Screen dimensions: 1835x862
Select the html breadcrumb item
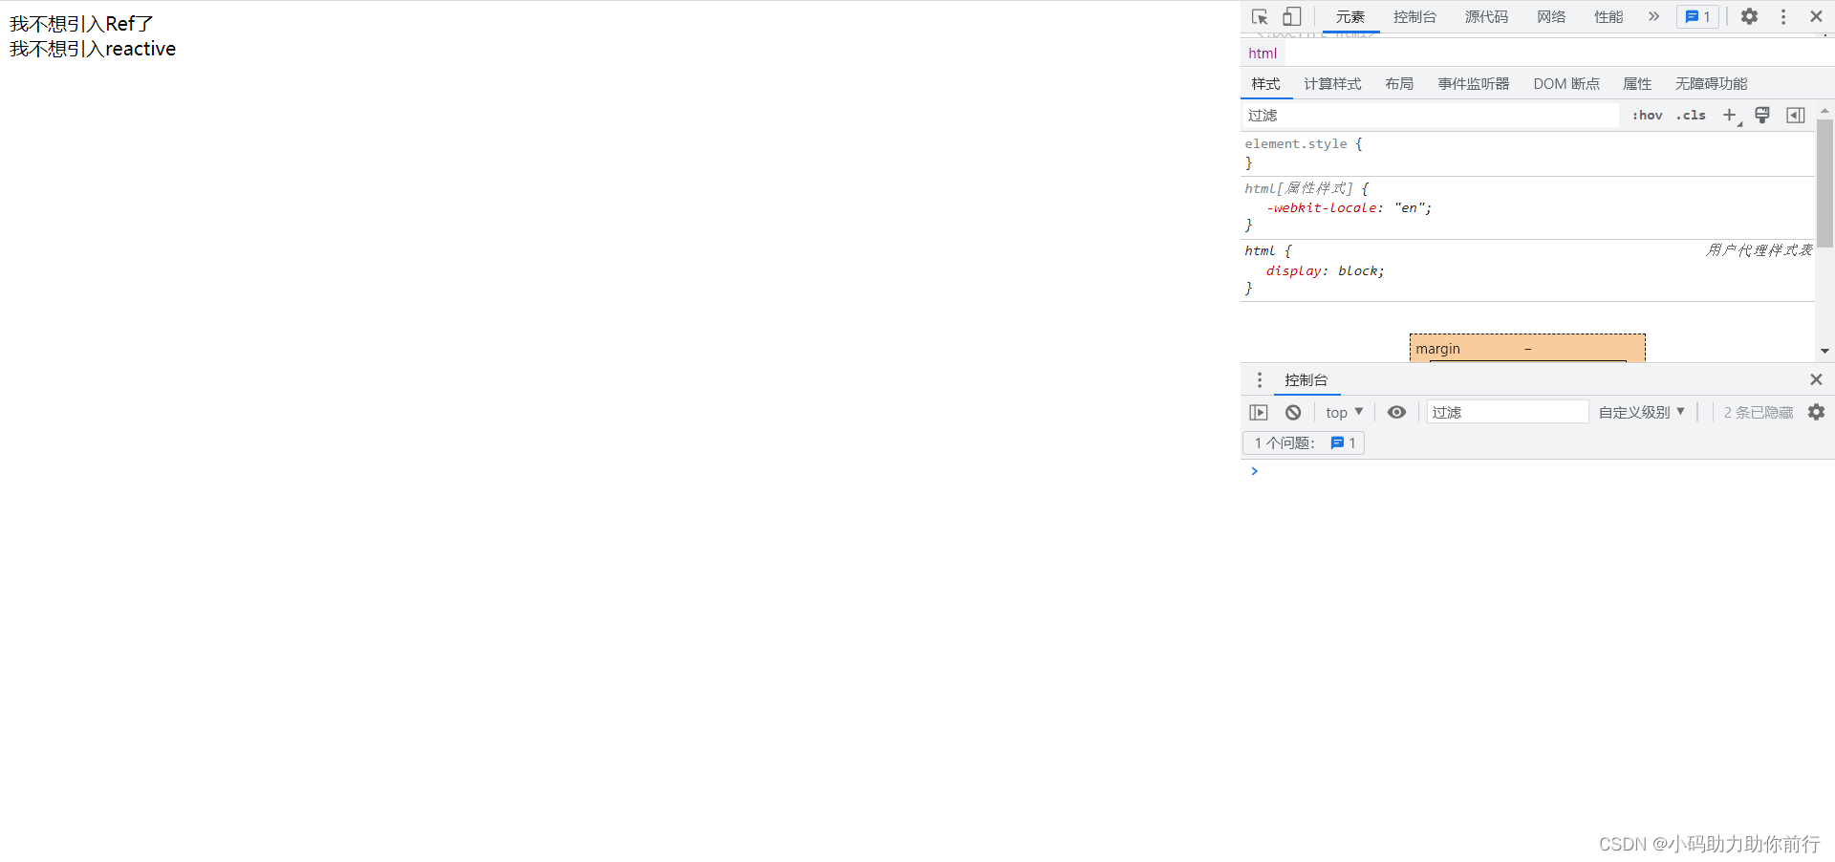[x=1263, y=54]
